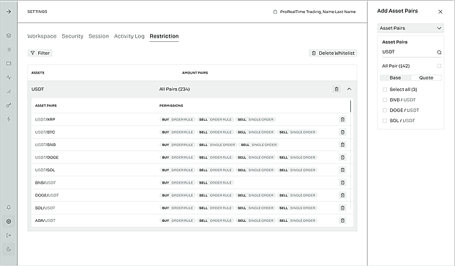Collapse the USDT asset row chevron
Viewport: 455px width, 266px height.
point(350,89)
